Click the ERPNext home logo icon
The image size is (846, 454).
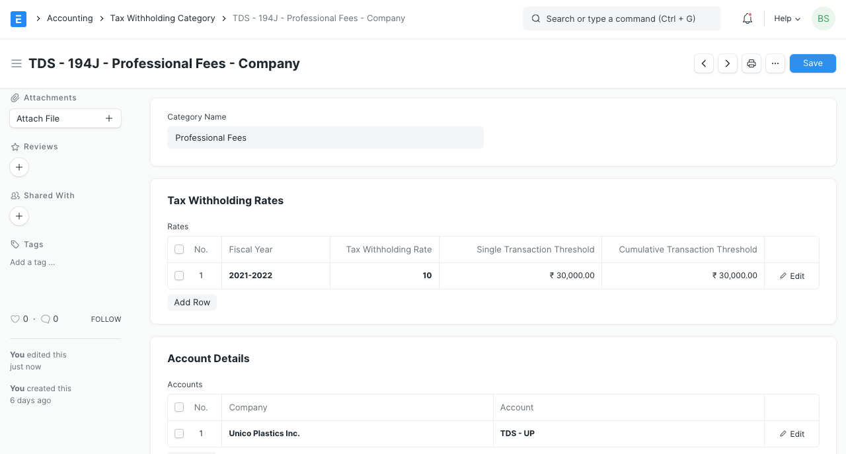pyautogui.click(x=19, y=19)
